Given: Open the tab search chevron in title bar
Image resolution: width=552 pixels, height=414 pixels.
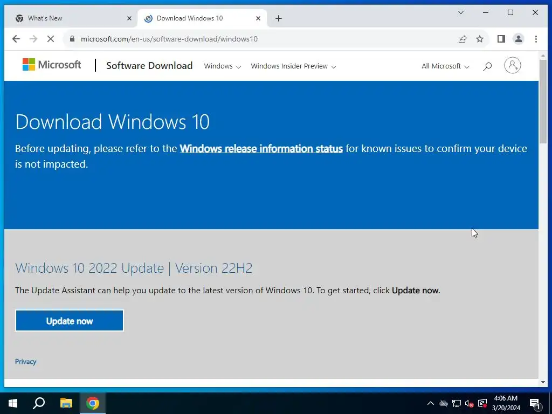Looking at the screenshot, I should coord(460,12).
